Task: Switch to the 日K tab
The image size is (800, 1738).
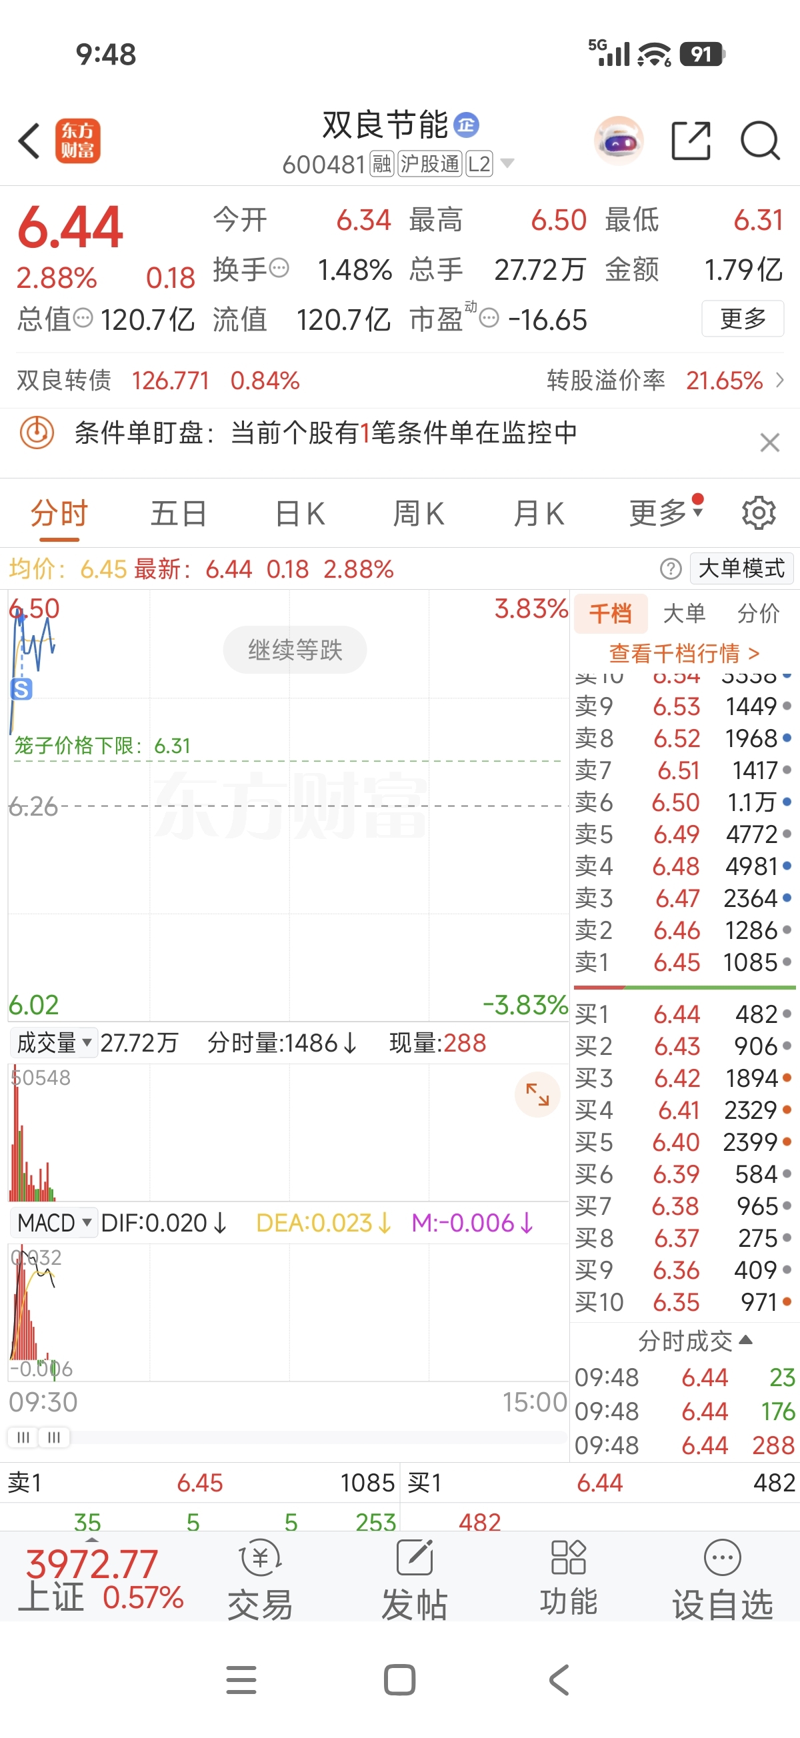Action: [301, 513]
